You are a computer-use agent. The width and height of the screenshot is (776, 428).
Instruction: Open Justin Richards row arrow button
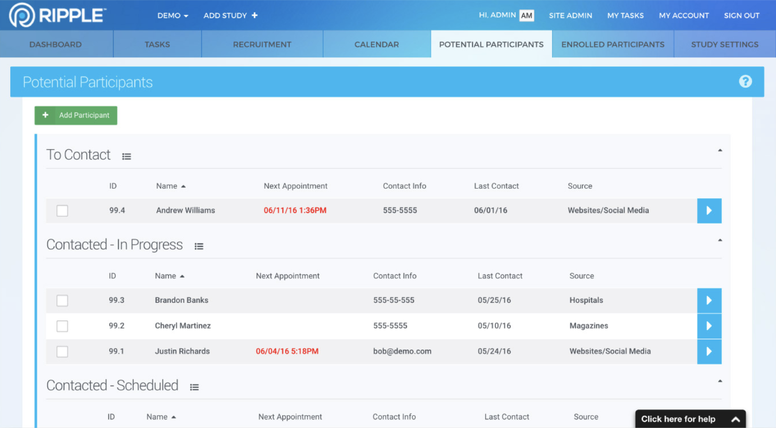click(709, 351)
